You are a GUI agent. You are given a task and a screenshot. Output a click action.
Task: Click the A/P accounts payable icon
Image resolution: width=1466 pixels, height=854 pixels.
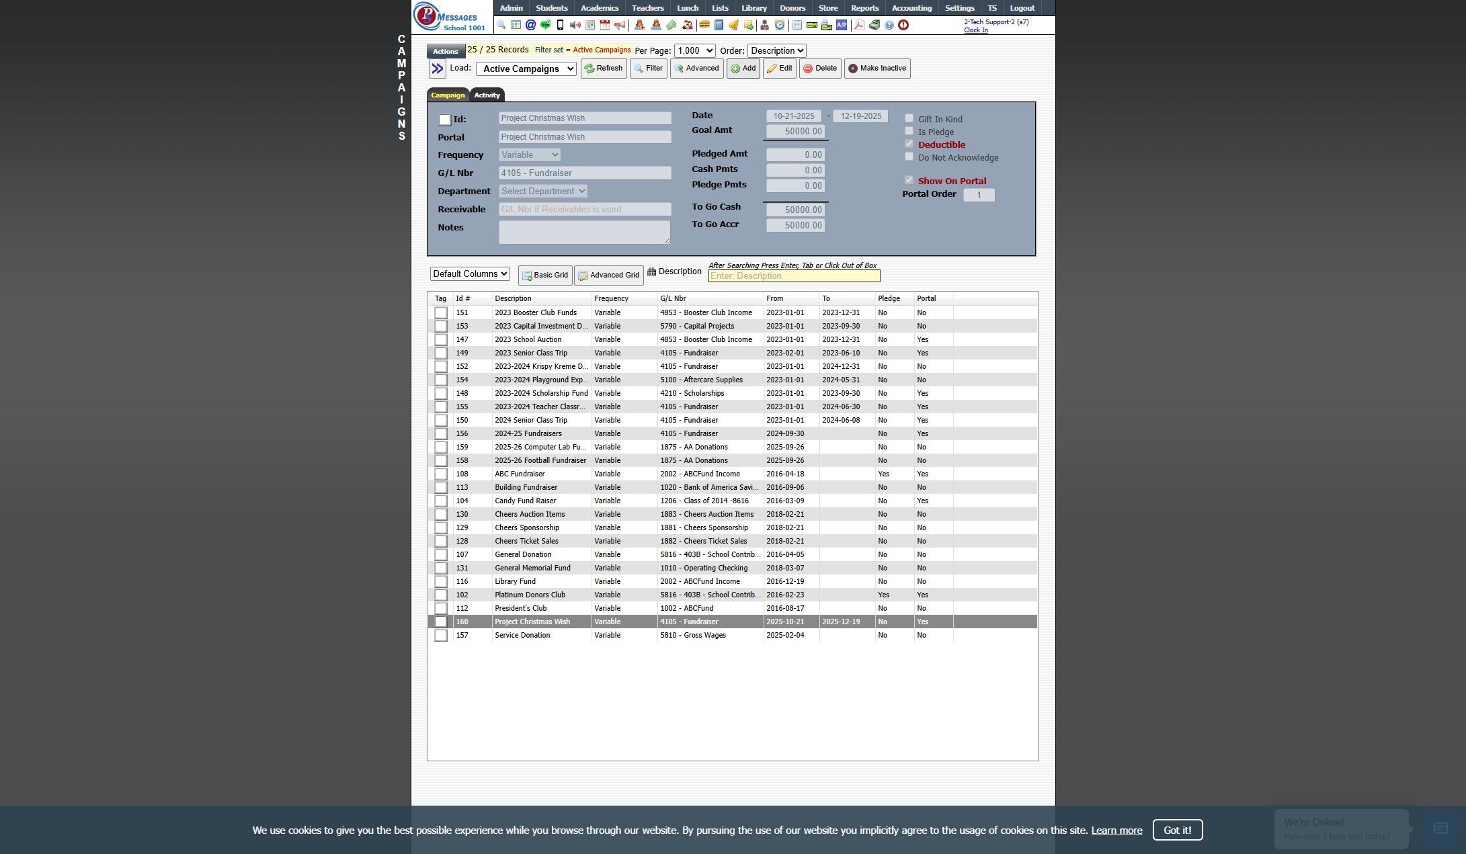(x=841, y=25)
